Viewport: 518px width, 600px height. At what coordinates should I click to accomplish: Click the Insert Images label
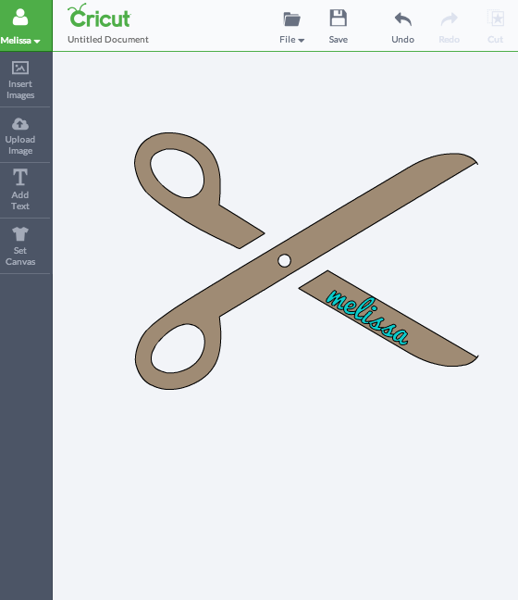click(x=20, y=90)
